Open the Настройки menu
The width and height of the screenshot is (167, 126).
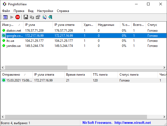pyautogui.click(x=45, y=11)
